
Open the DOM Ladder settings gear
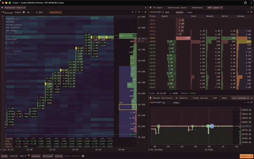251,12
